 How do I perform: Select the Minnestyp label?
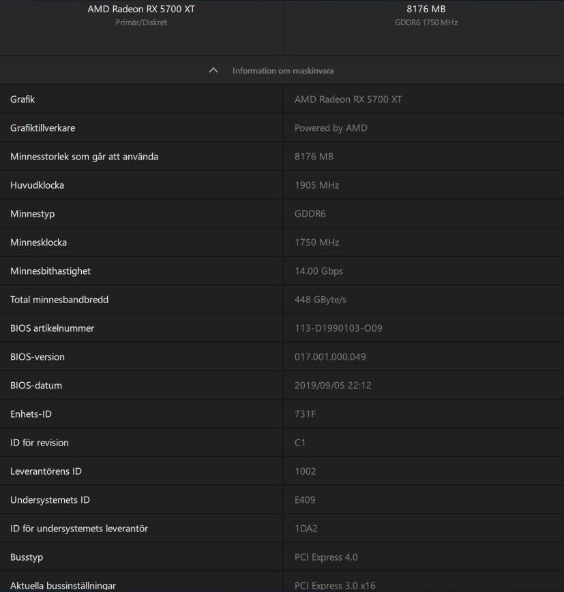pos(33,214)
